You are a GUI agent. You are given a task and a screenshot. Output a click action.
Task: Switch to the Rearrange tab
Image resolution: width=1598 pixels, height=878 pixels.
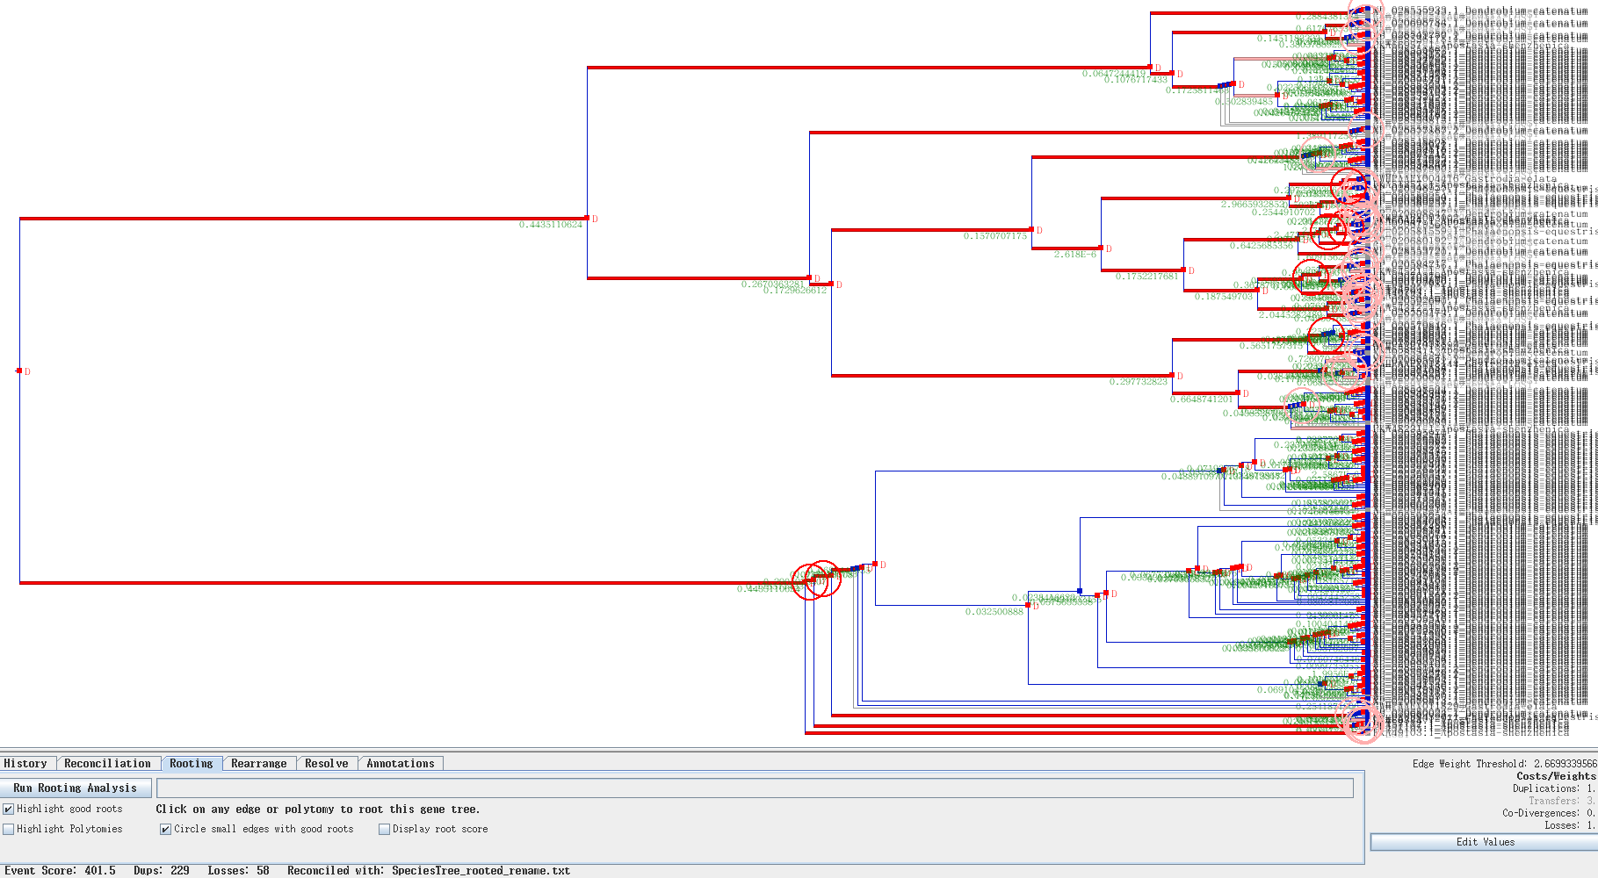(259, 763)
